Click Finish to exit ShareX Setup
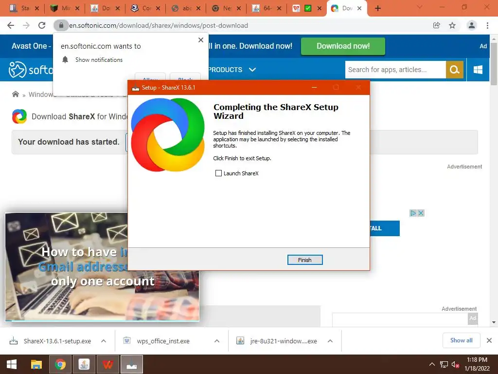The height and width of the screenshot is (374, 498). tap(304, 260)
